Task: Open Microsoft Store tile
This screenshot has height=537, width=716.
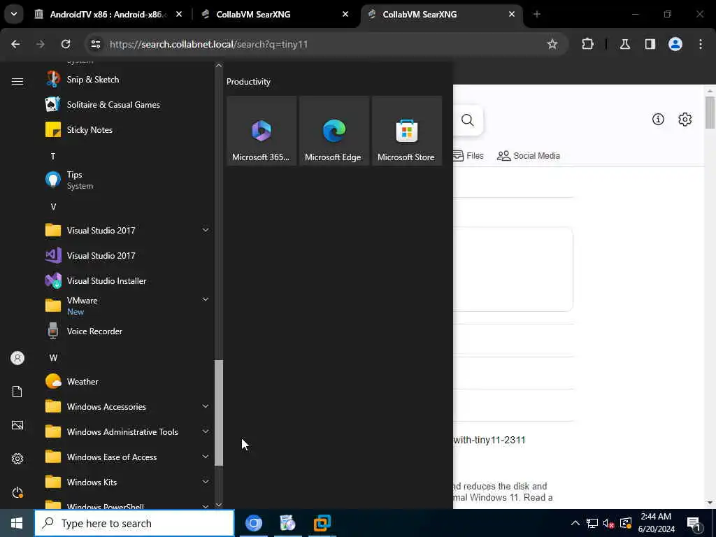Action: click(407, 131)
